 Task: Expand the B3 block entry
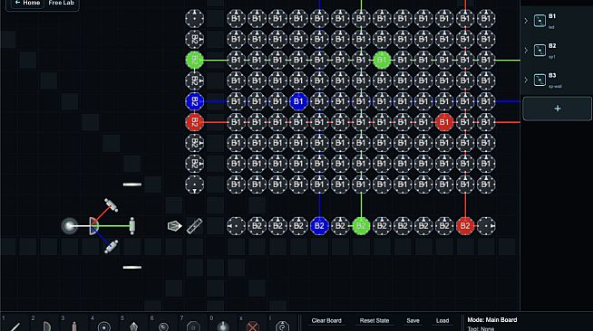(x=526, y=80)
